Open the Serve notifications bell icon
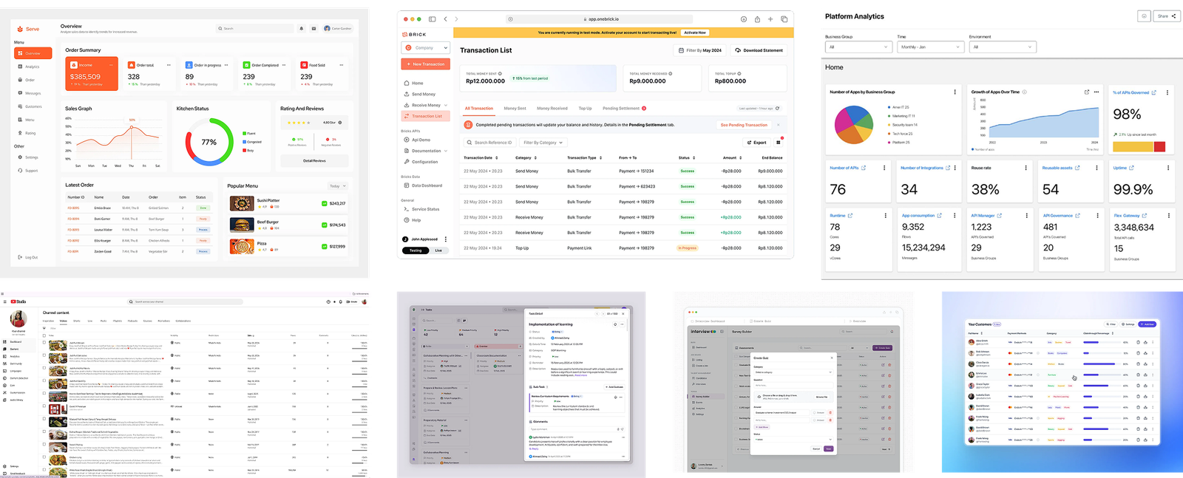Viewport: 1183px width, 478px height. [301, 28]
